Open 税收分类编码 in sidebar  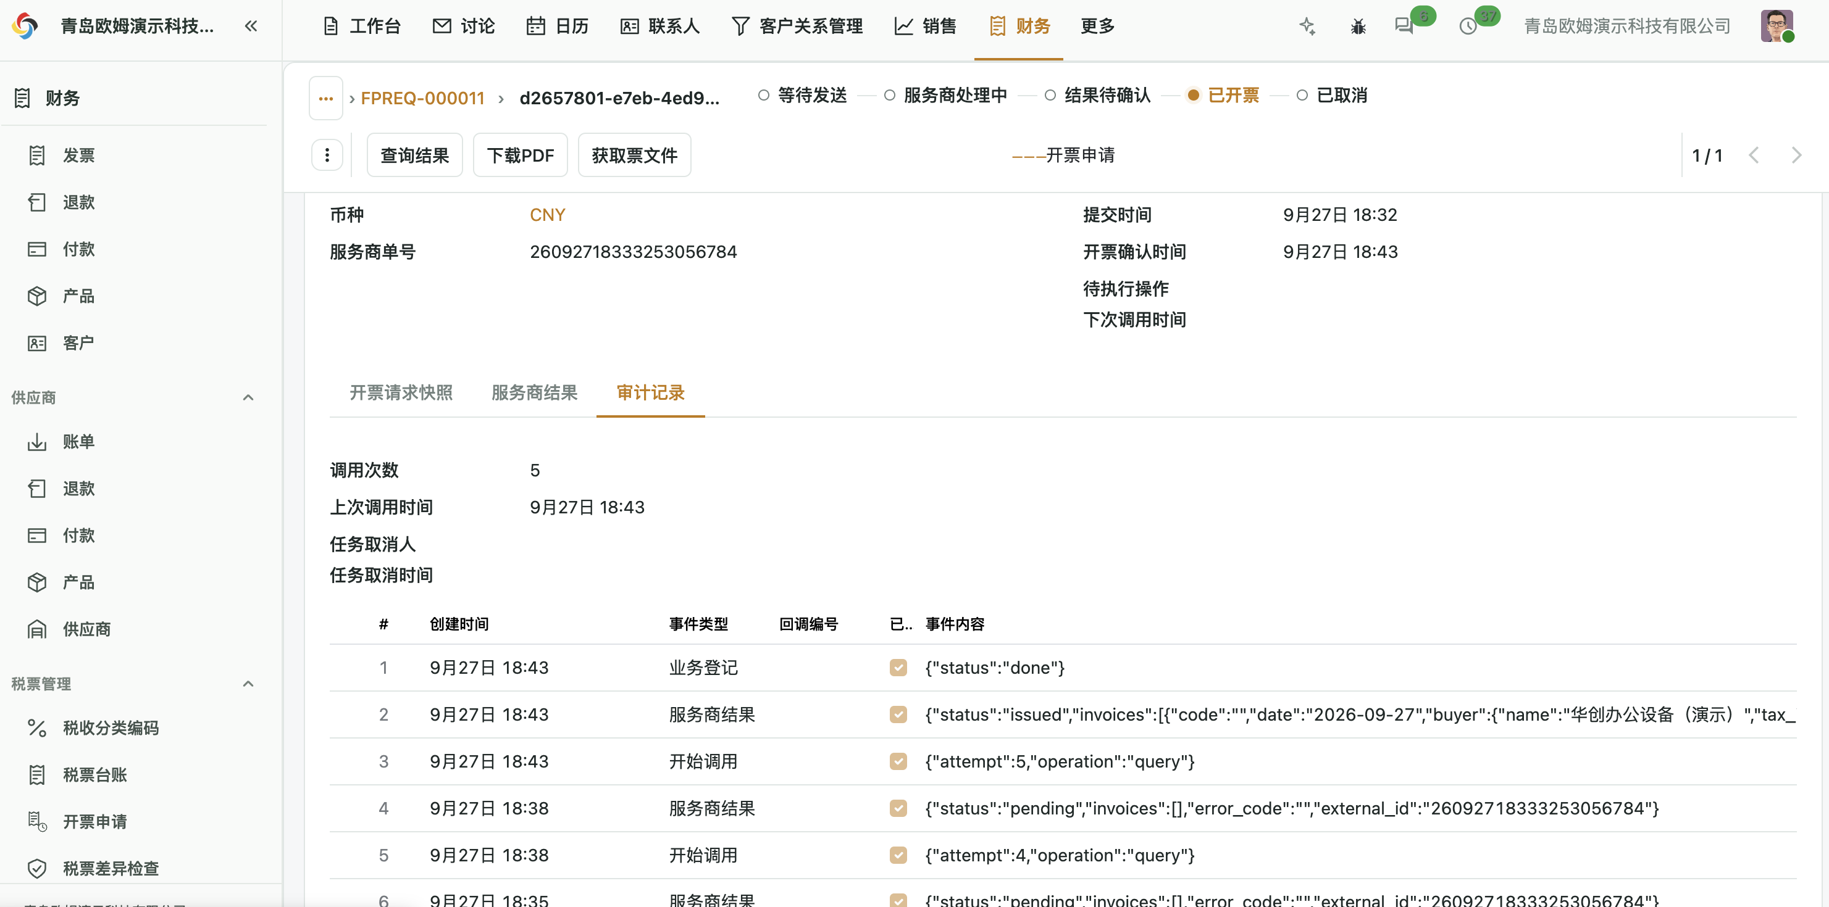click(111, 727)
